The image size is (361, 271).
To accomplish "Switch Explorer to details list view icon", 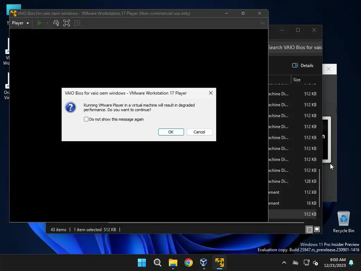I will (x=309, y=229).
